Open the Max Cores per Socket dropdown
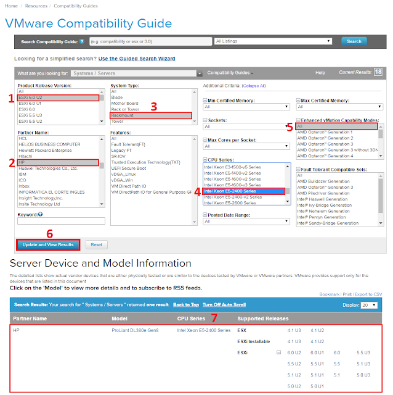Viewport: 393px width, 395px height. (x=246, y=146)
